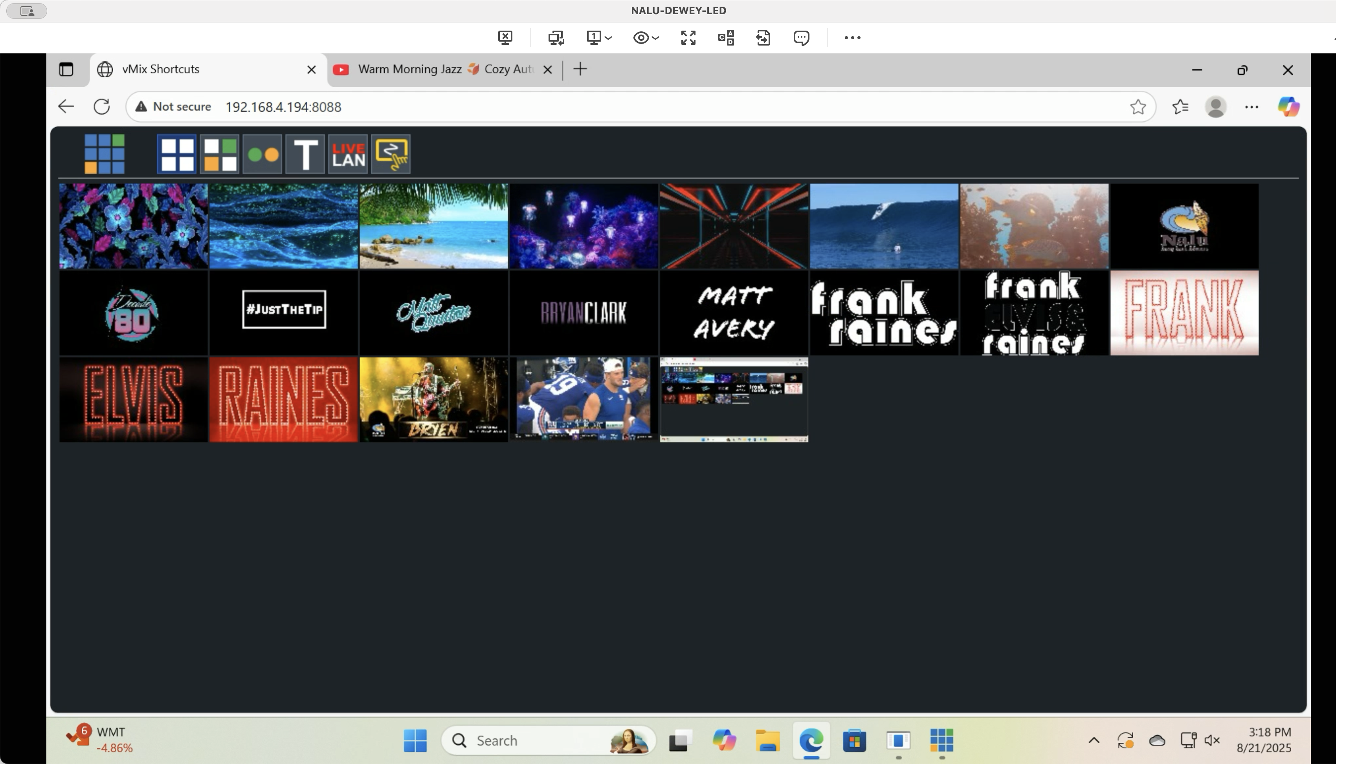Add this page to favorites star
The height and width of the screenshot is (764, 1358).
point(1138,107)
